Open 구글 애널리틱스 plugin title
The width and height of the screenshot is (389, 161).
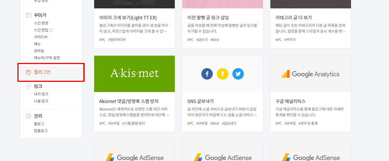pos(291,101)
